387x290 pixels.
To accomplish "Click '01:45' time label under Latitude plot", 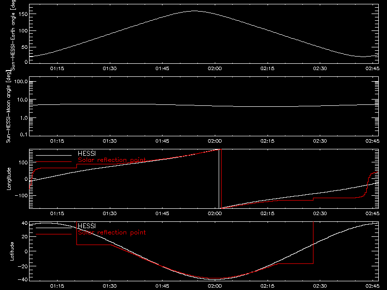I will click(x=162, y=286).
